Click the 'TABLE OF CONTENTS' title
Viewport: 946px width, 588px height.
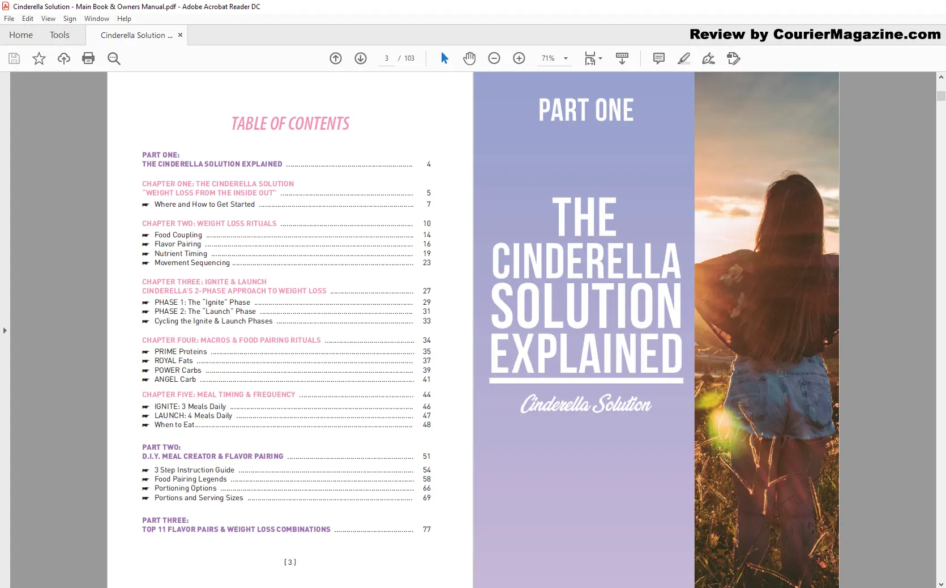click(x=290, y=123)
